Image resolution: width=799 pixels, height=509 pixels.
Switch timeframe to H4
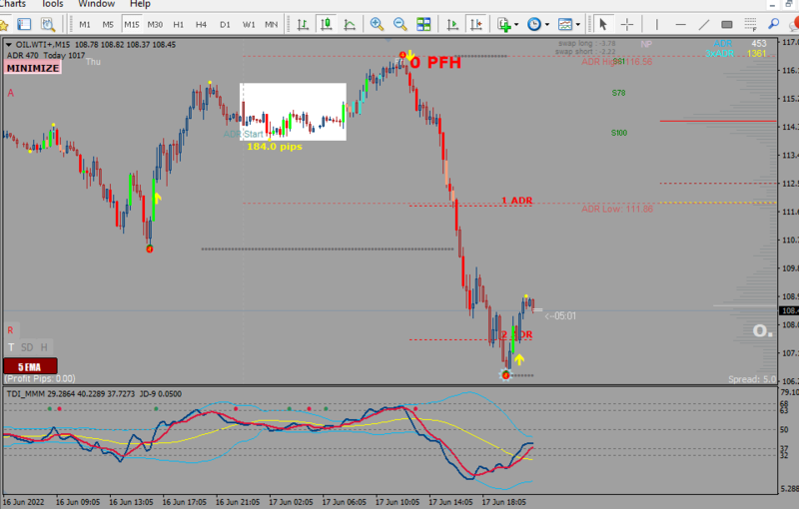coord(202,24)
